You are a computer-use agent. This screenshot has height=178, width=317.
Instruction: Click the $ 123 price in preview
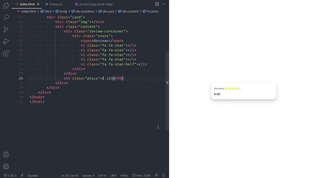pos(217,94)
